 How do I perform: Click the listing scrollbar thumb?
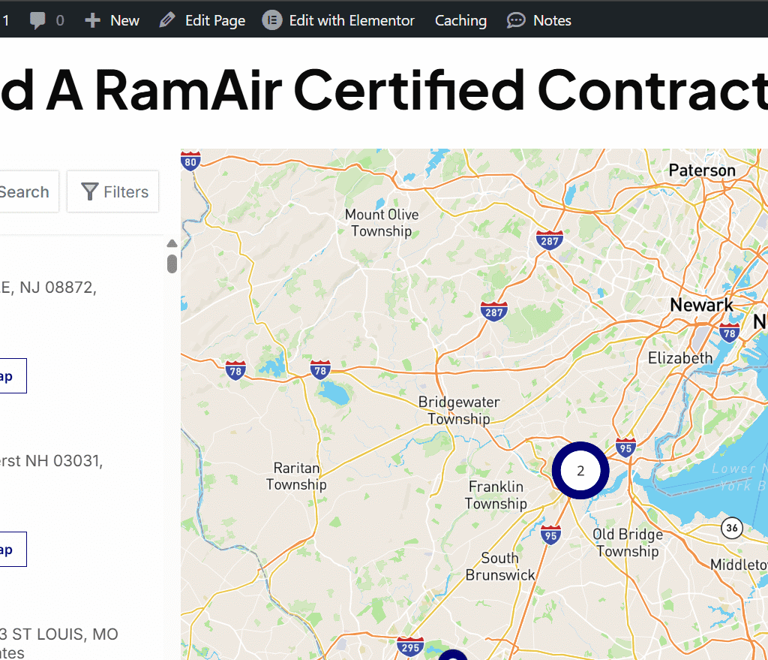[172, 264]
